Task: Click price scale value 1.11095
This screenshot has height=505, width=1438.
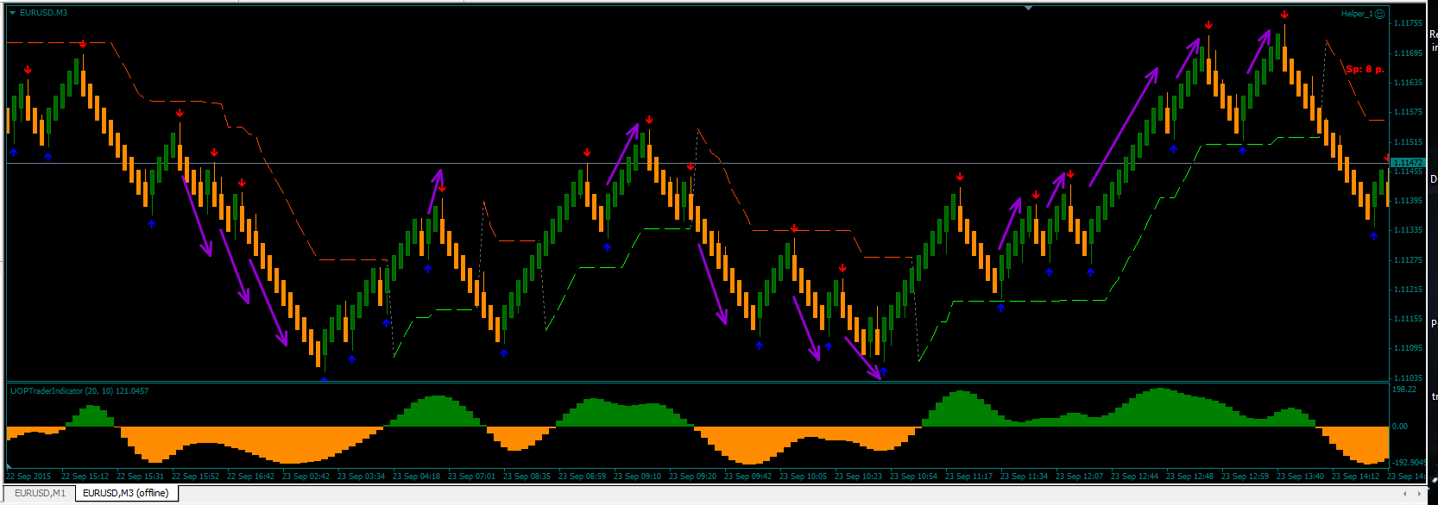Action: [x=1408, y=348]
